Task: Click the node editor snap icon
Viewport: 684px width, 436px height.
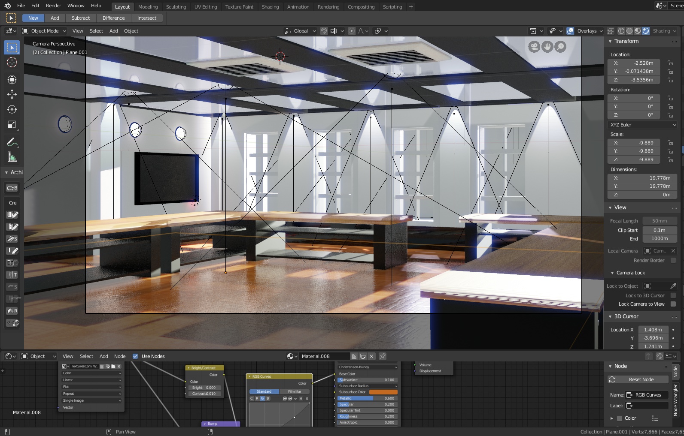Action: click(660, 356)
